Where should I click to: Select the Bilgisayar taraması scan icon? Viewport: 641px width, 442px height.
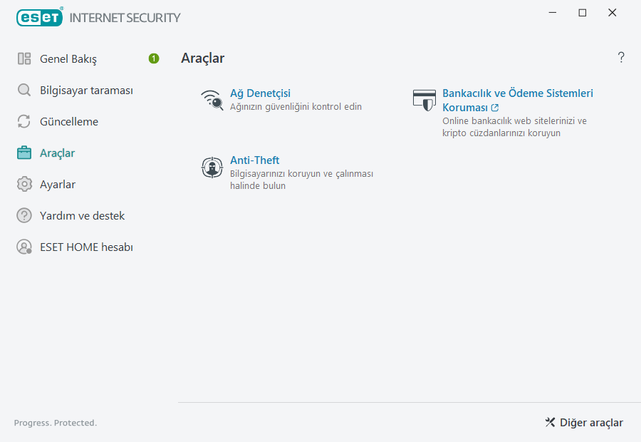[x=24, y=90]
